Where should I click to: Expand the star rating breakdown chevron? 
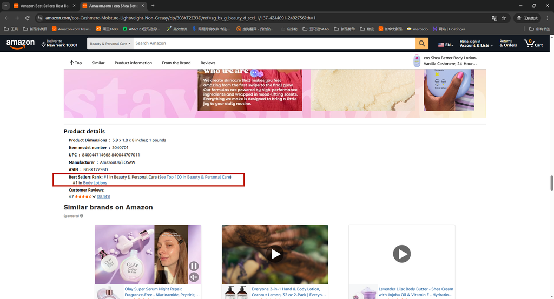[94, 197]
